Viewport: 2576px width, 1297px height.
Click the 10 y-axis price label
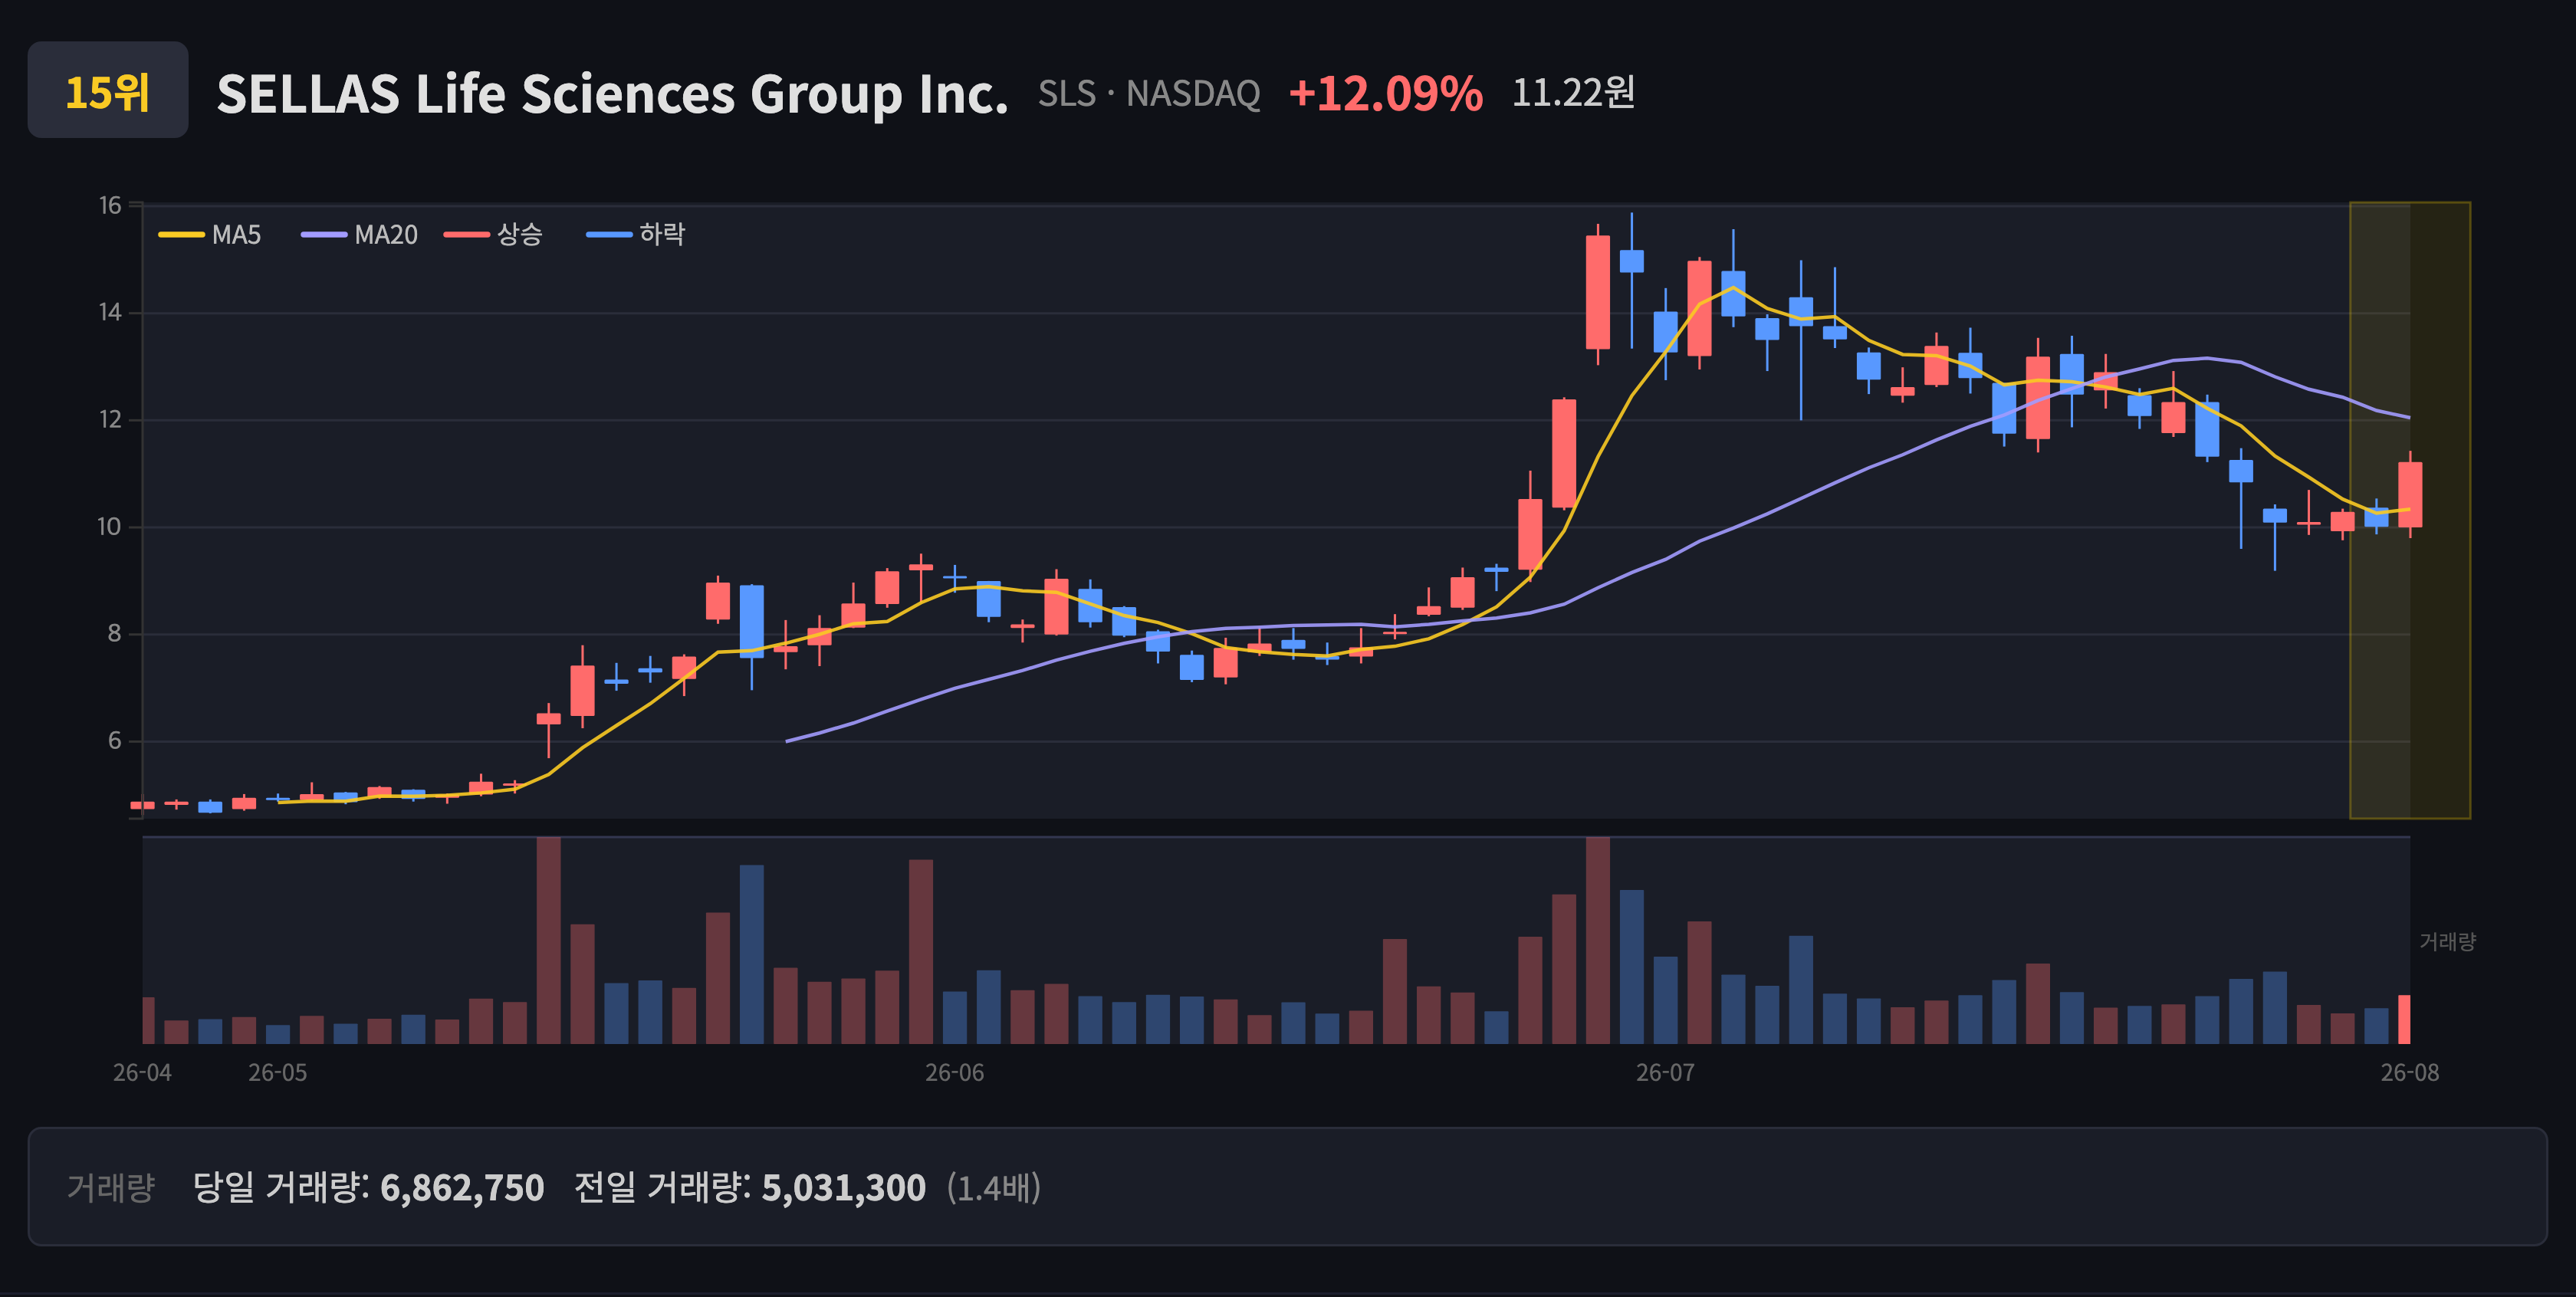click(110, 526)
